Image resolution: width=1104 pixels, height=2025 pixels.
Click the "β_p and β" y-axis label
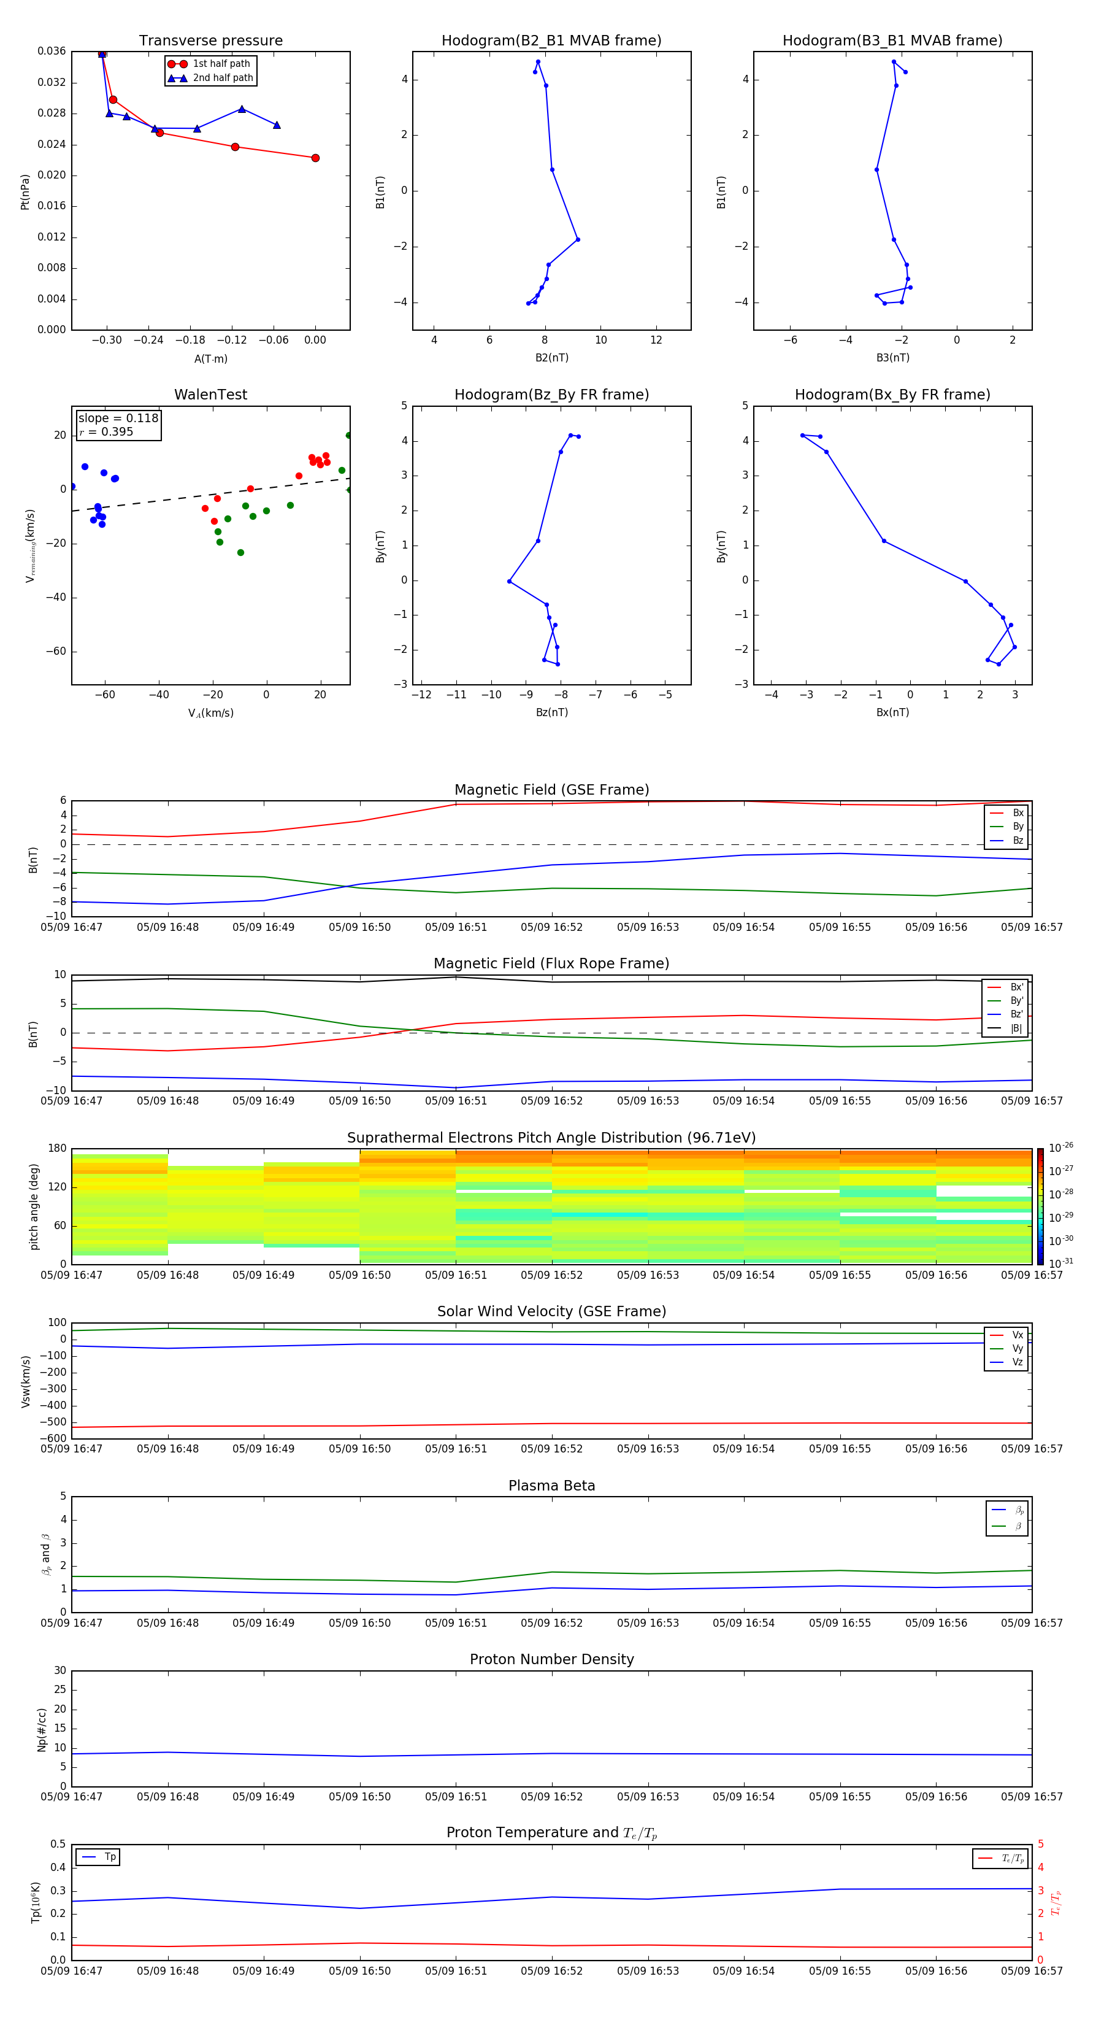tap(45, 1554)
